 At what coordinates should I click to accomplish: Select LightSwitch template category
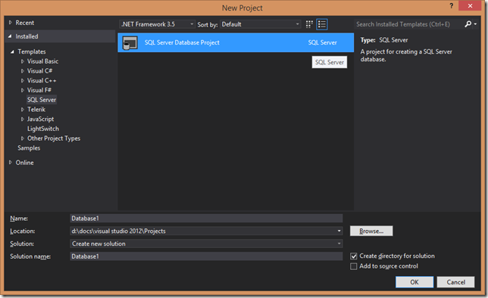point(43,129)
